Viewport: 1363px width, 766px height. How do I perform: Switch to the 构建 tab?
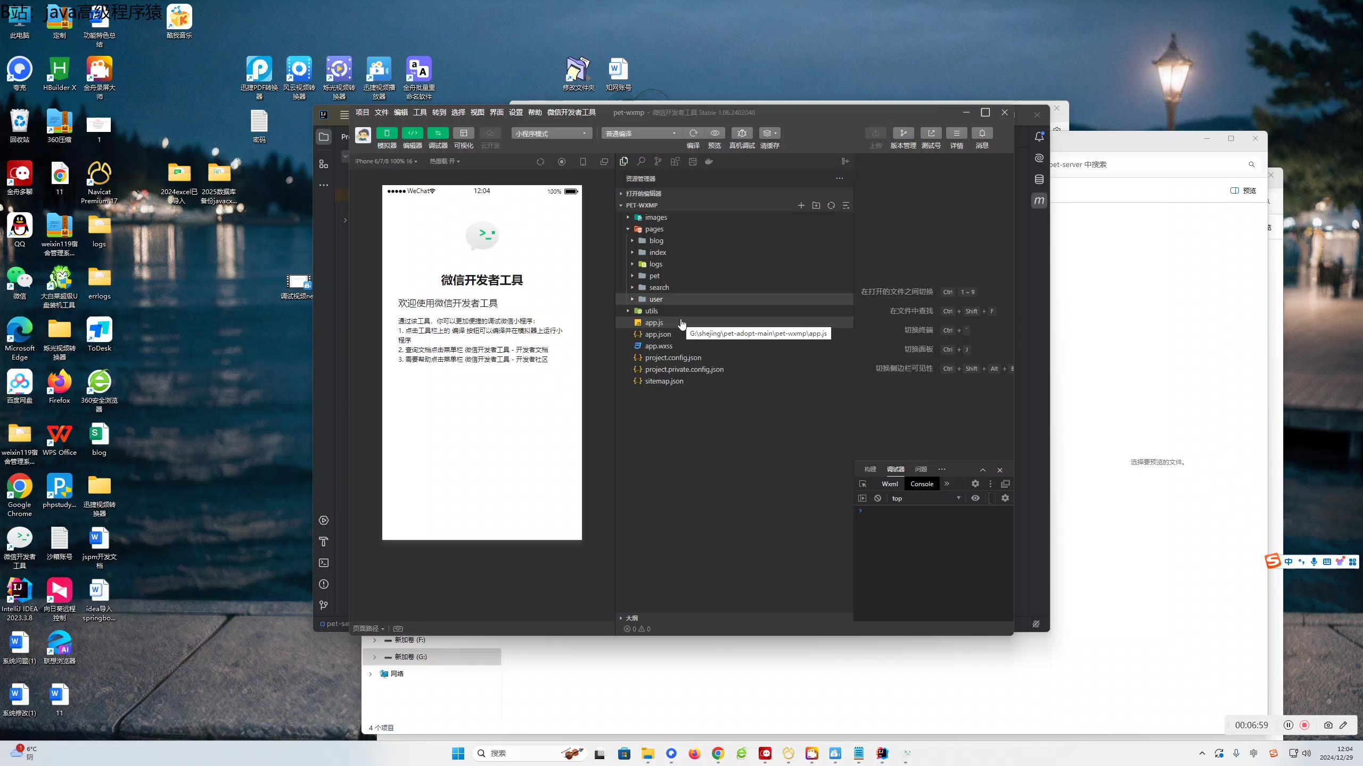click(871, 469)
